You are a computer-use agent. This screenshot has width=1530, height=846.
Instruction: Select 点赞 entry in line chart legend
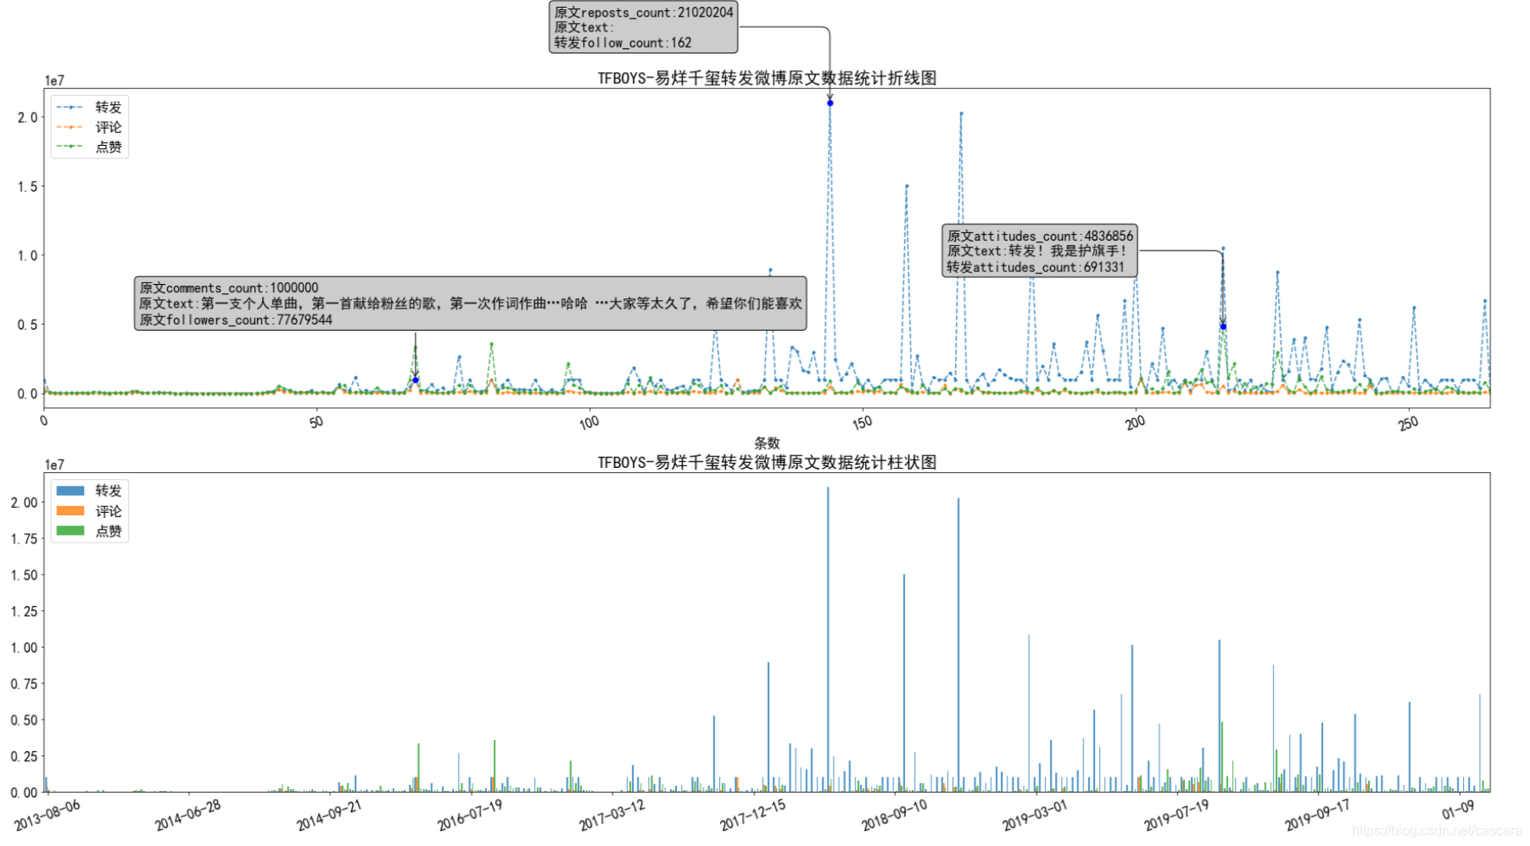tap(89, 147)
